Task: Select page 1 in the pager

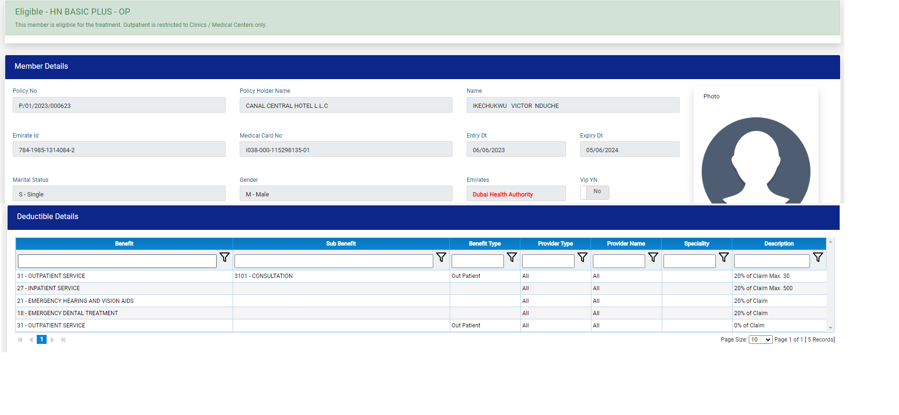Action: tap(41, 340)
